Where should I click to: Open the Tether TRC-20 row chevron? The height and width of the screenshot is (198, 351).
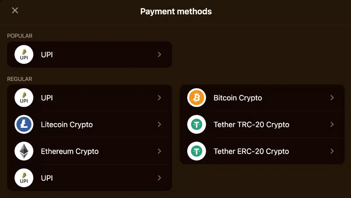pyautogui.click(x=332, y=125)
